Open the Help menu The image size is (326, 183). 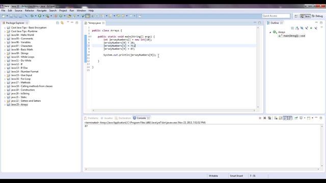(91, 10)
